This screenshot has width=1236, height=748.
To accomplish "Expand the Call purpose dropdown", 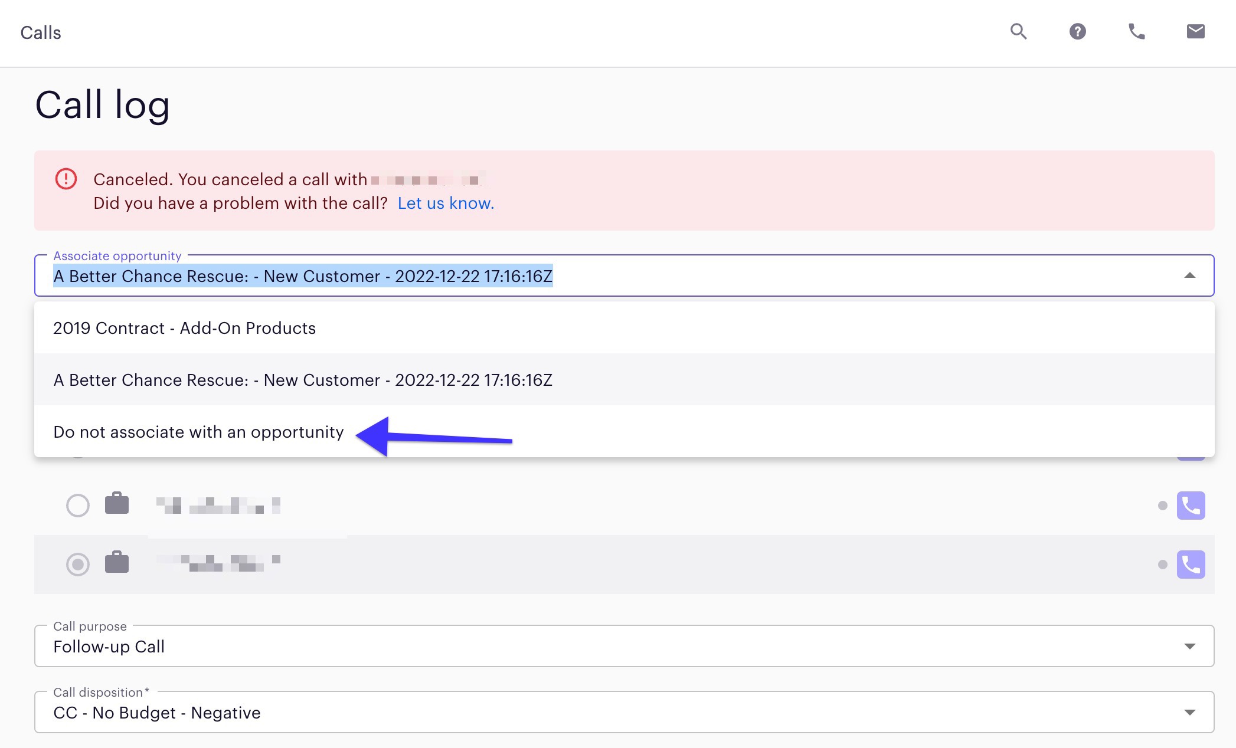I will coord(1189,647).
